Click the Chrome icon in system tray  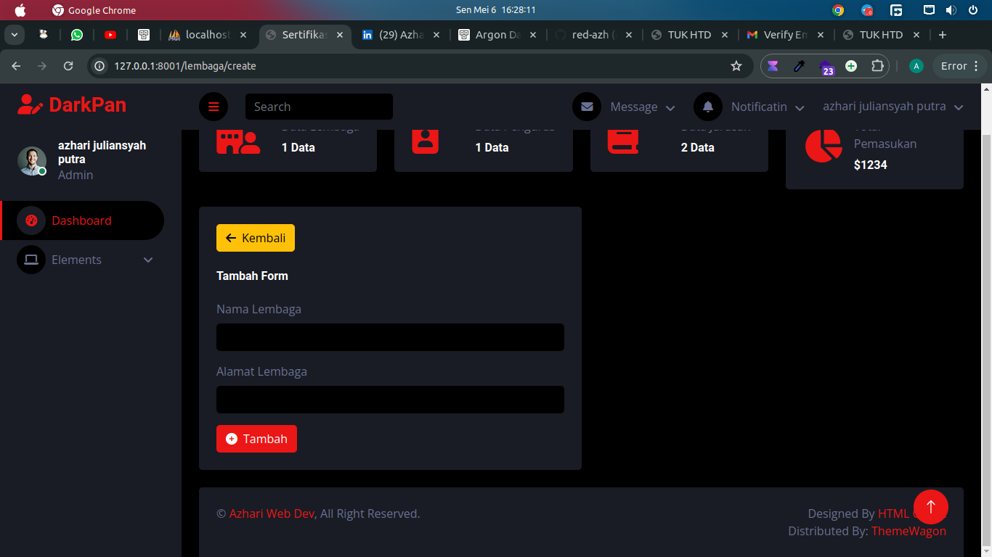pyautogui.click(x=838, y=10)
